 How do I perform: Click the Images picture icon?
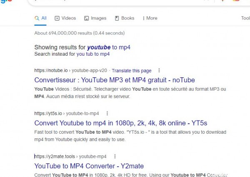(87, 18)
